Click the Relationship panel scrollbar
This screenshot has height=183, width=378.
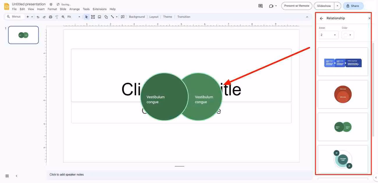tap(373, 89)
